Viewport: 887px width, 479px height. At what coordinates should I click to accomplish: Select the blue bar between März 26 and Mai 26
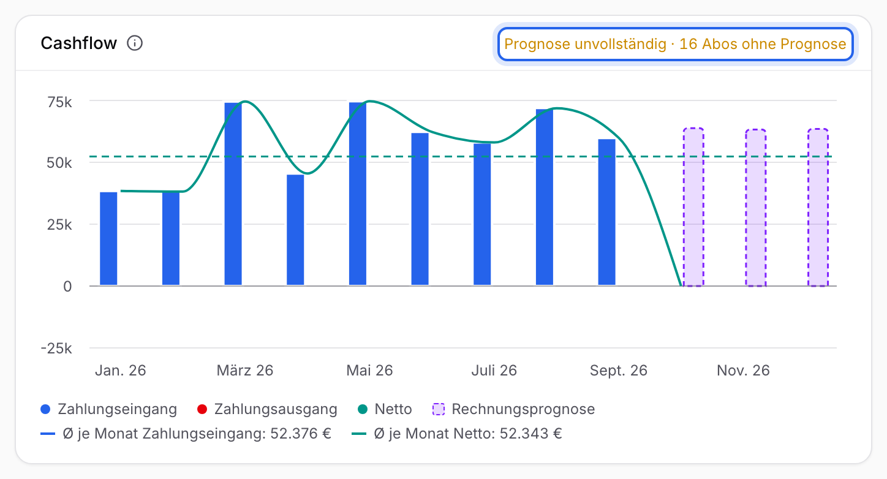point(295,230)
